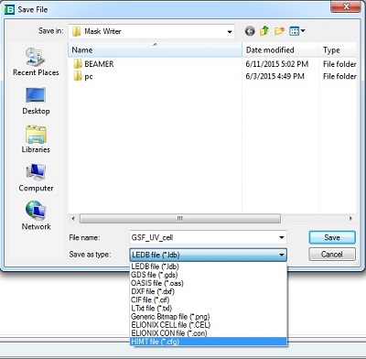Choose OASIS file (*.oas) option
Viewport: 366px width, 359px height.
click(x=209, y=283)
